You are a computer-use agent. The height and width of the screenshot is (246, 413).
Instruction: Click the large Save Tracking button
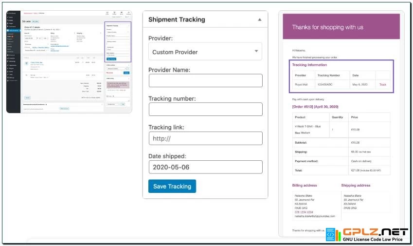tap(172, 186)
